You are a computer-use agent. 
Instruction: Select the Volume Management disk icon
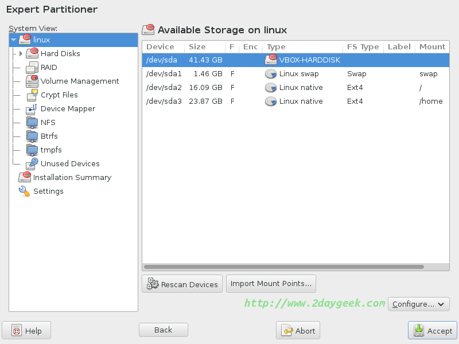point(32,81)
